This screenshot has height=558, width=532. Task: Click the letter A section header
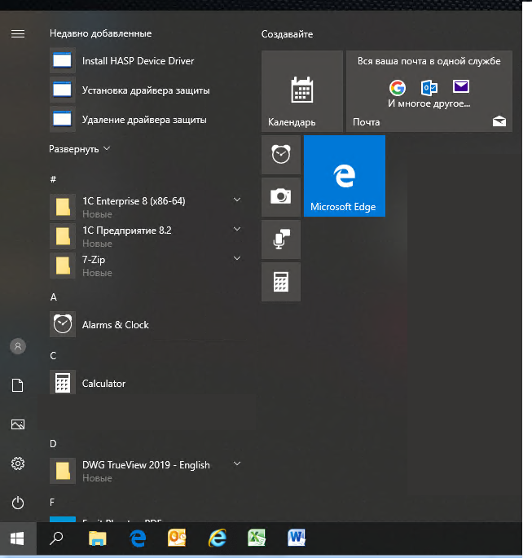(x=54, y=297)
